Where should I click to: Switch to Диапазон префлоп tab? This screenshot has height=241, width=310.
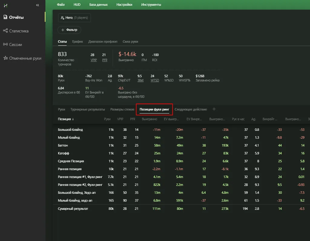coord(103,41)
